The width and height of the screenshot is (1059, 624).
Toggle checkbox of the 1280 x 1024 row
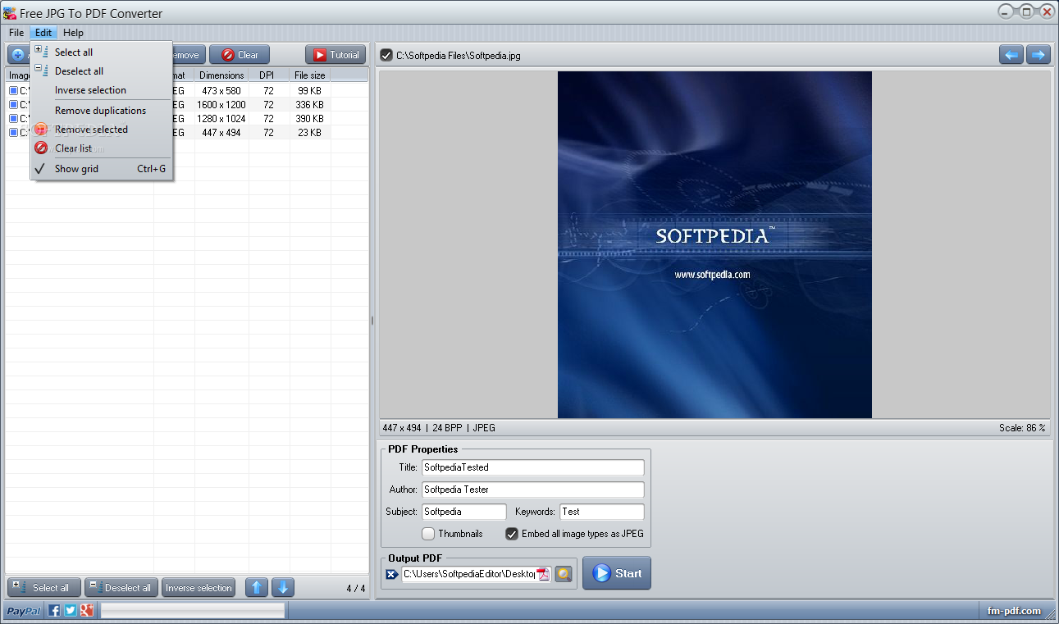pyautogui.click(x=13, y=119)
